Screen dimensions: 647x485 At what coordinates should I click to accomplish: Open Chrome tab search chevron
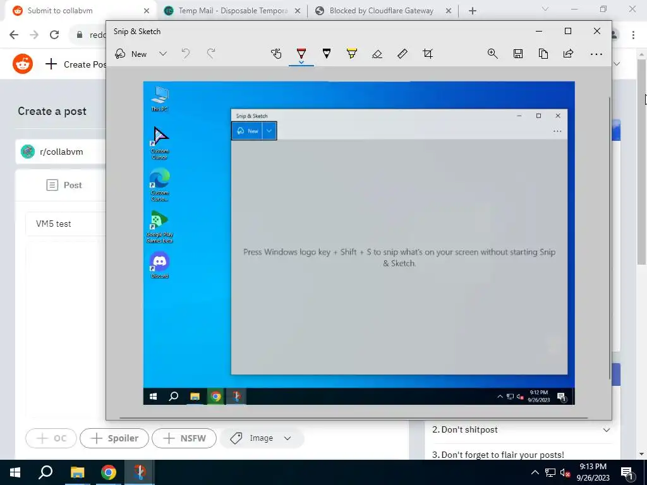click(545, 9)
